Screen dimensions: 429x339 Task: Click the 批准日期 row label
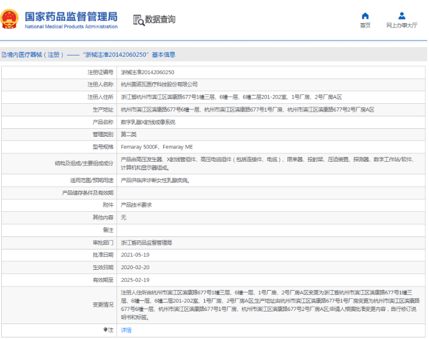click(103, 255)
